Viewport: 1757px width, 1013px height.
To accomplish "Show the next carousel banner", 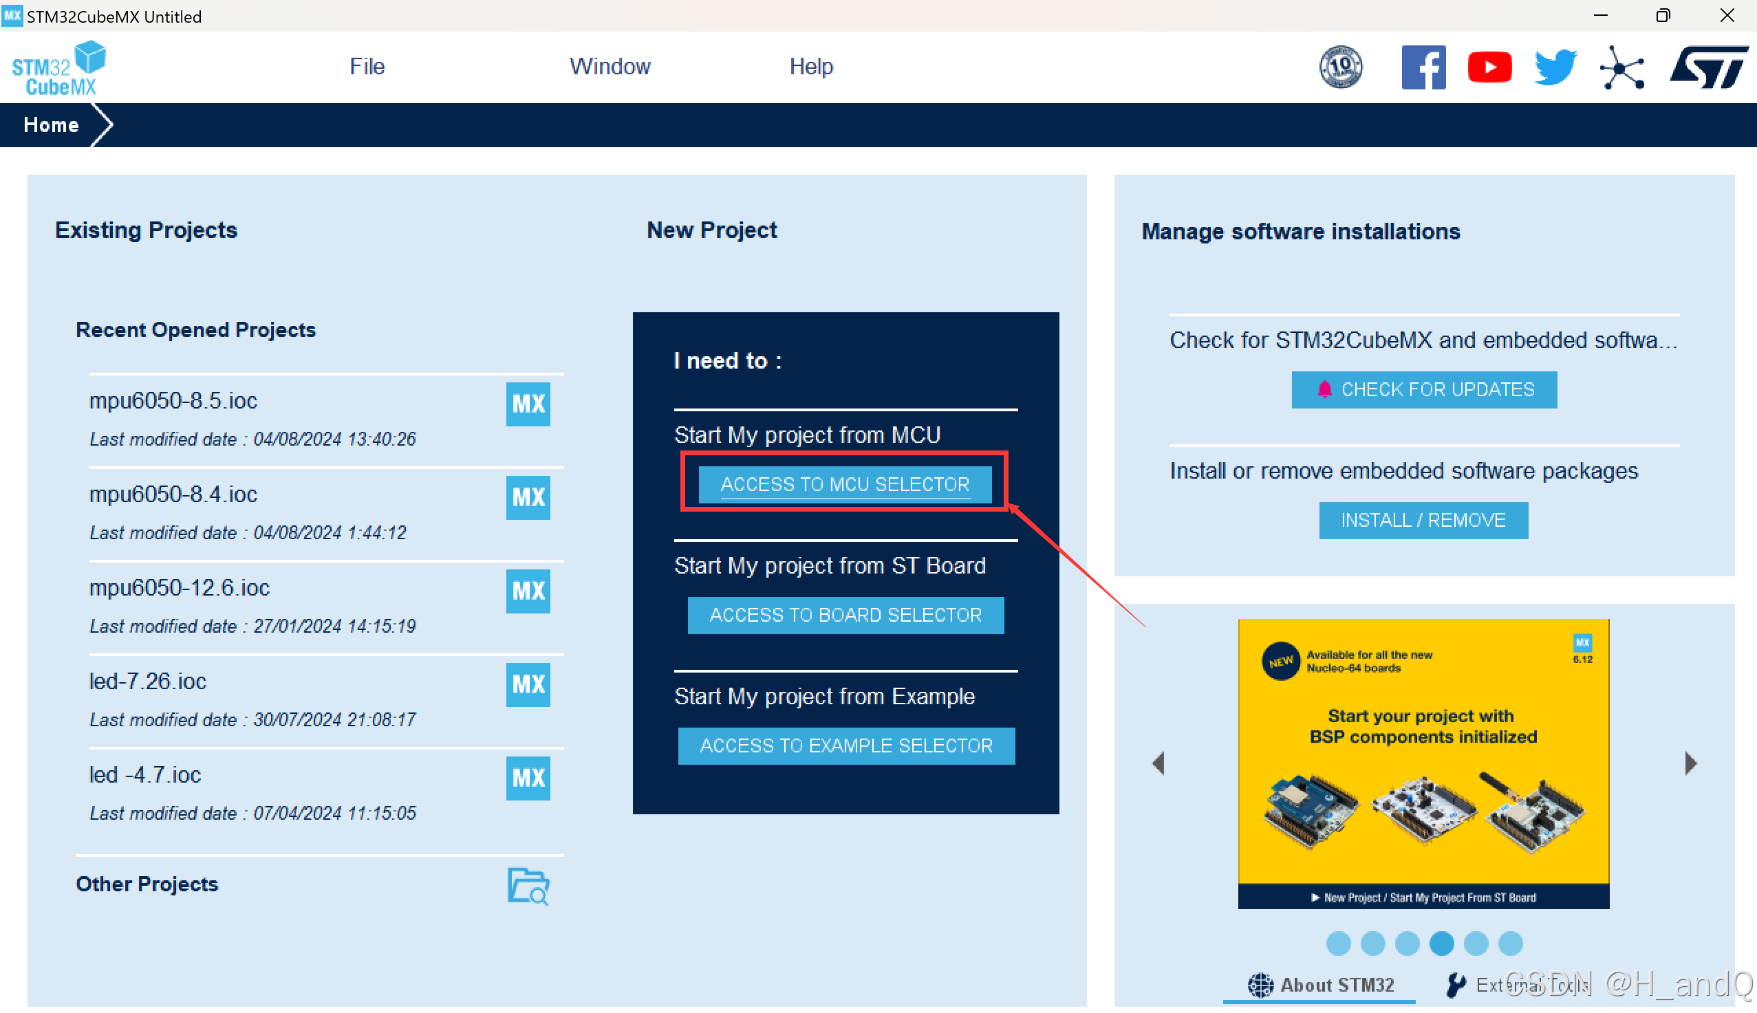I will pyautogui.click(x=1690, y=763).
